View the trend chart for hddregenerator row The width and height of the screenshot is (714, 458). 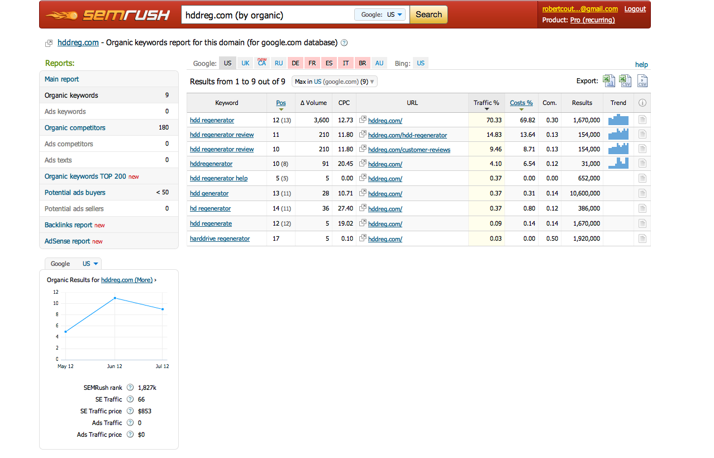tap(618, 163)
